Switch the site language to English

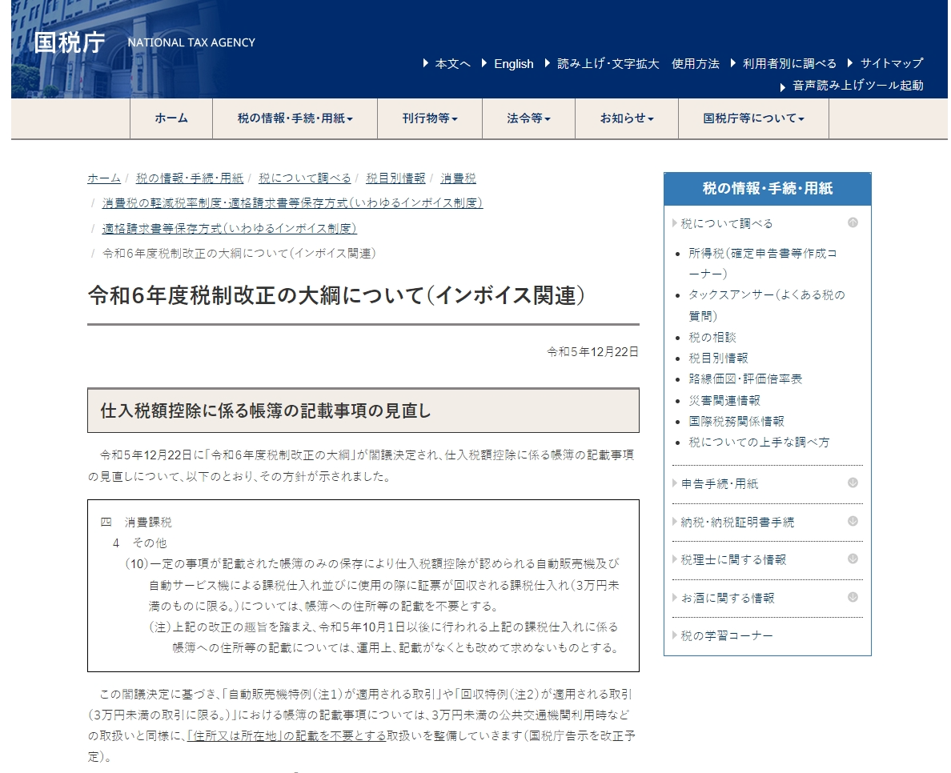513,64
